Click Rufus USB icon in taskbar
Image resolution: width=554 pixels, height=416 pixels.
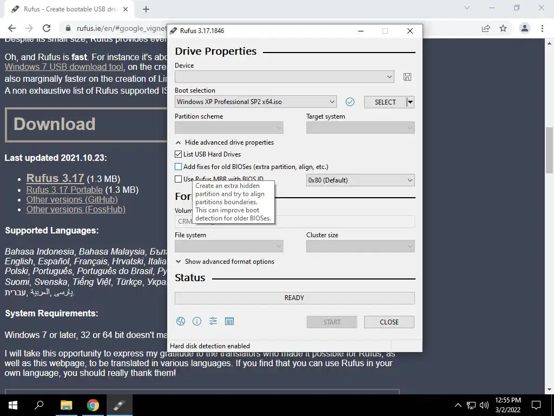120,405
